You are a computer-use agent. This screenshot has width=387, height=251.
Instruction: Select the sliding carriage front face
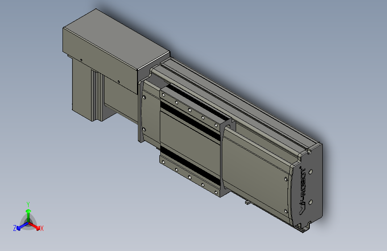[190, 143]
